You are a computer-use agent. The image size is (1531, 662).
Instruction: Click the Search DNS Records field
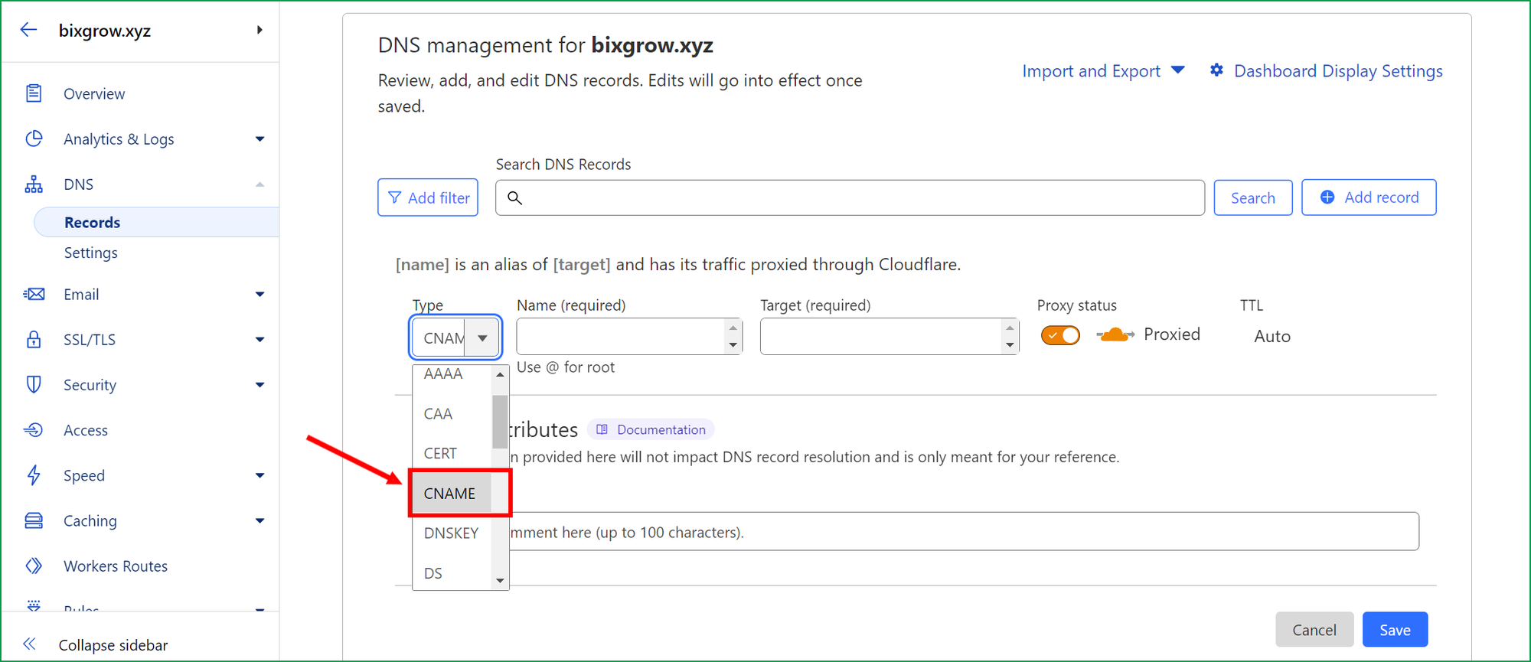point(850,198)
